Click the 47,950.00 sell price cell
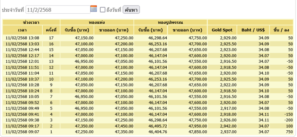This screenshot has width=297, height=137. pos(198,126)
